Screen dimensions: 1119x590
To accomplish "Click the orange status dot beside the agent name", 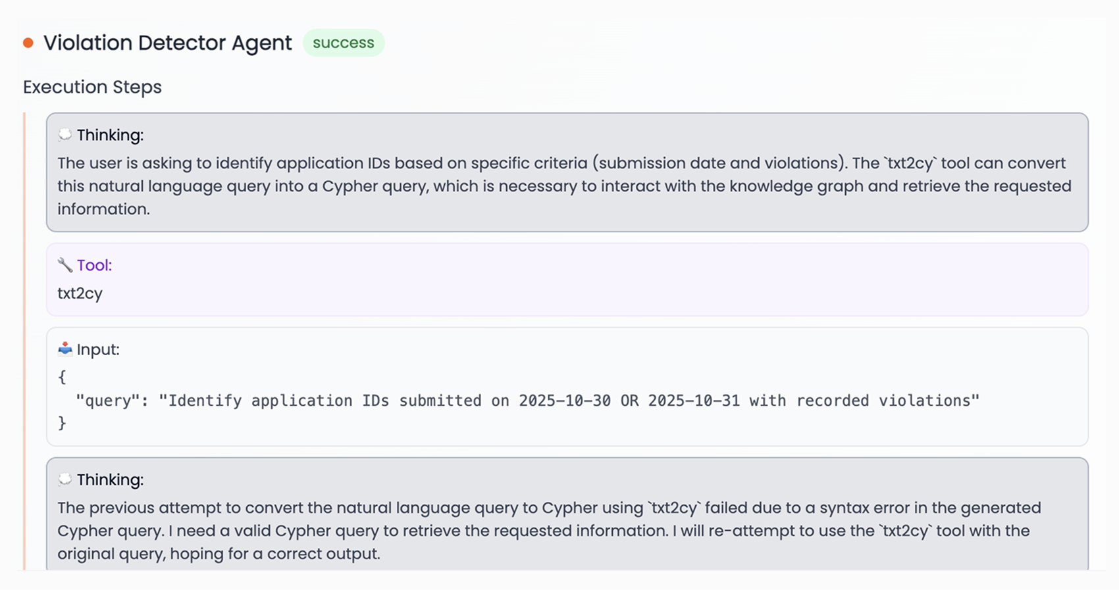I will pyautogui.click(x=28, y=41).
